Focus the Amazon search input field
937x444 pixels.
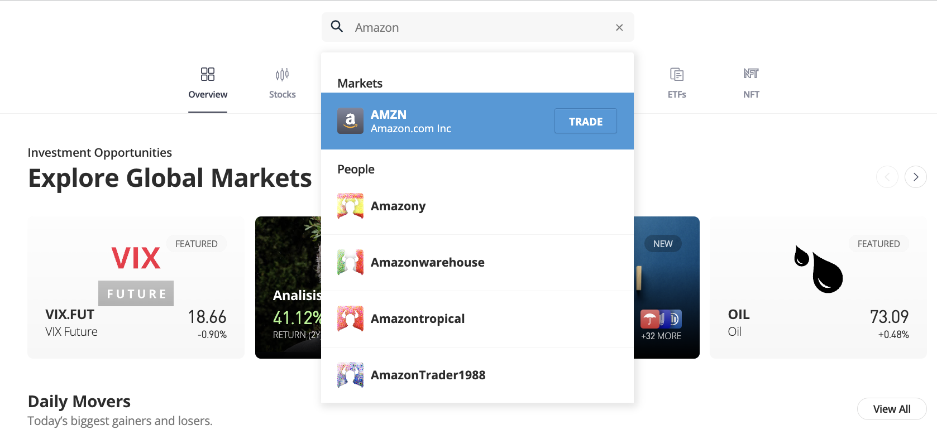[478, 27]
